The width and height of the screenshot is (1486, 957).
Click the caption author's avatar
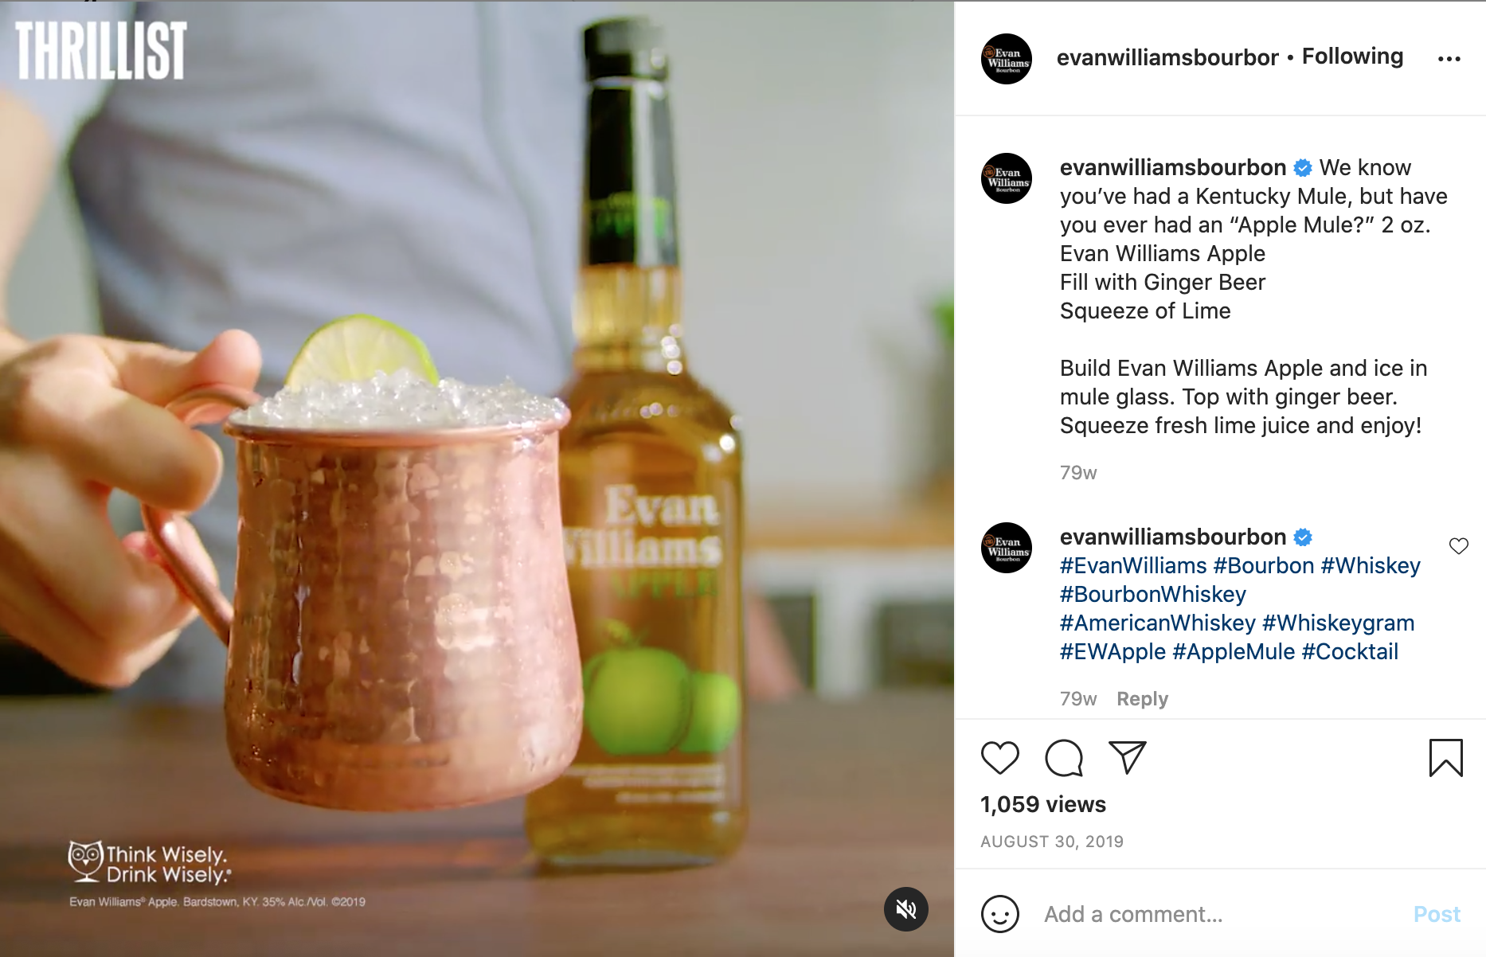point(1007,178)
